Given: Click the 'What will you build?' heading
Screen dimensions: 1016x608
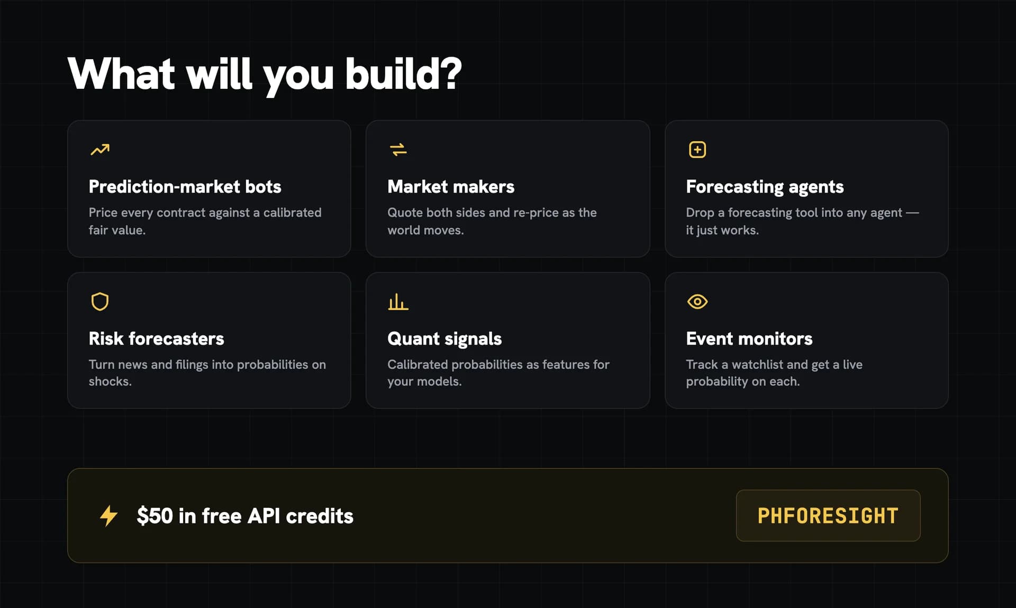Looking at the screenshot, I should tap(265, 75).
